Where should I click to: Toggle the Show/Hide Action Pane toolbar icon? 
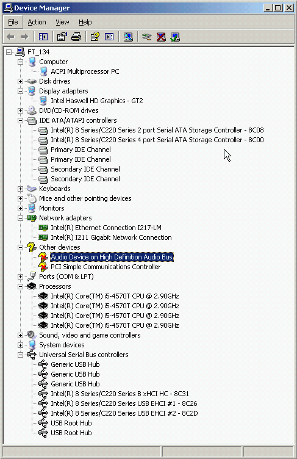tap(109, 37)
